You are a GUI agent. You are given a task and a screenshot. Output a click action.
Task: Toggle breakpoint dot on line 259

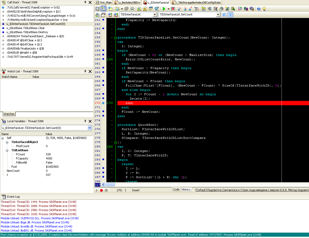(x=103, y=55)
